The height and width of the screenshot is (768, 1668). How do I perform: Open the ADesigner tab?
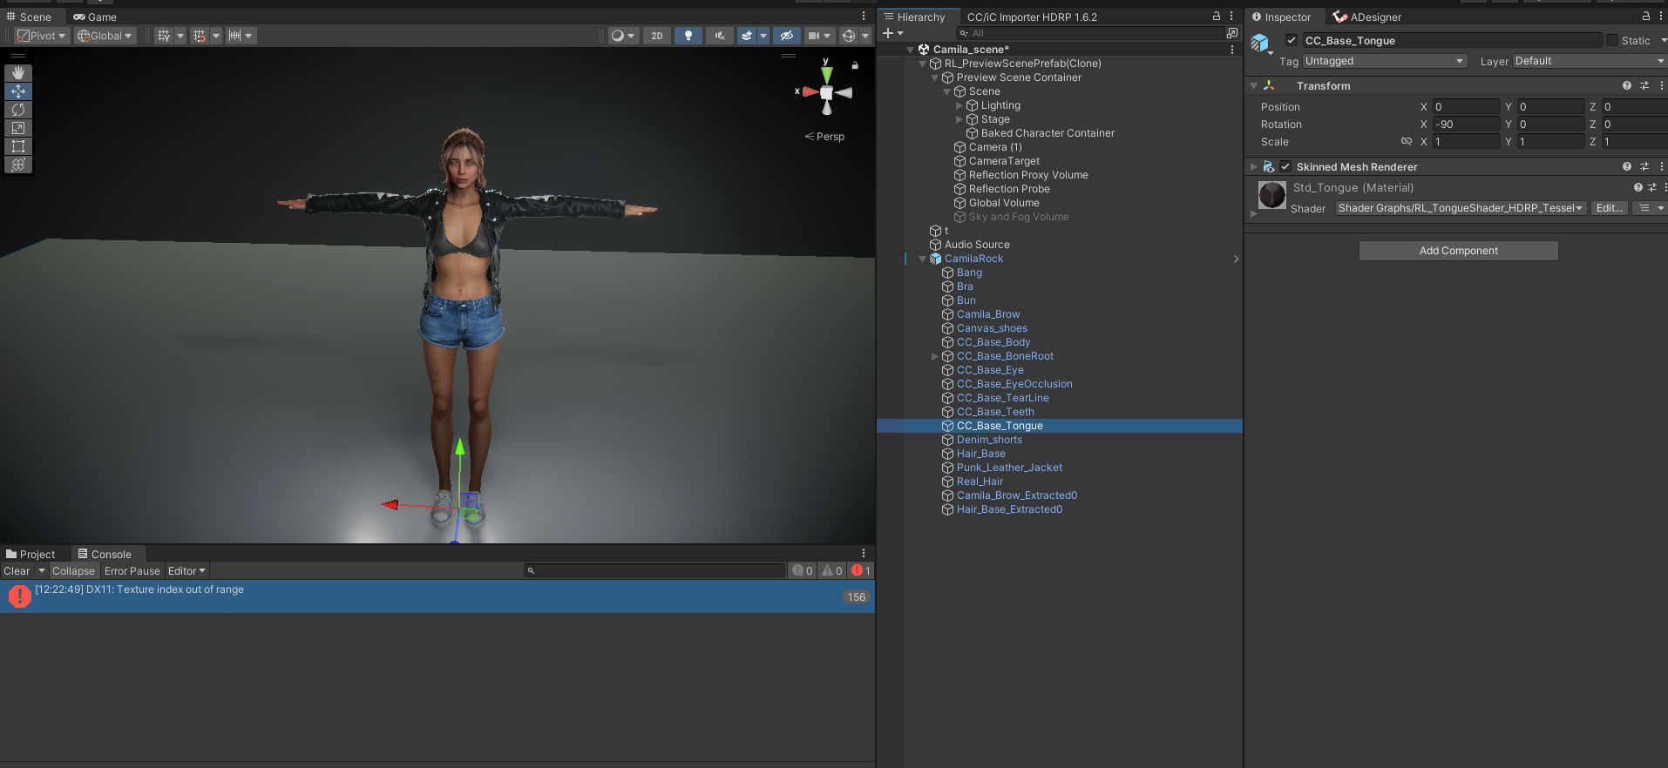click(1366, 17)
